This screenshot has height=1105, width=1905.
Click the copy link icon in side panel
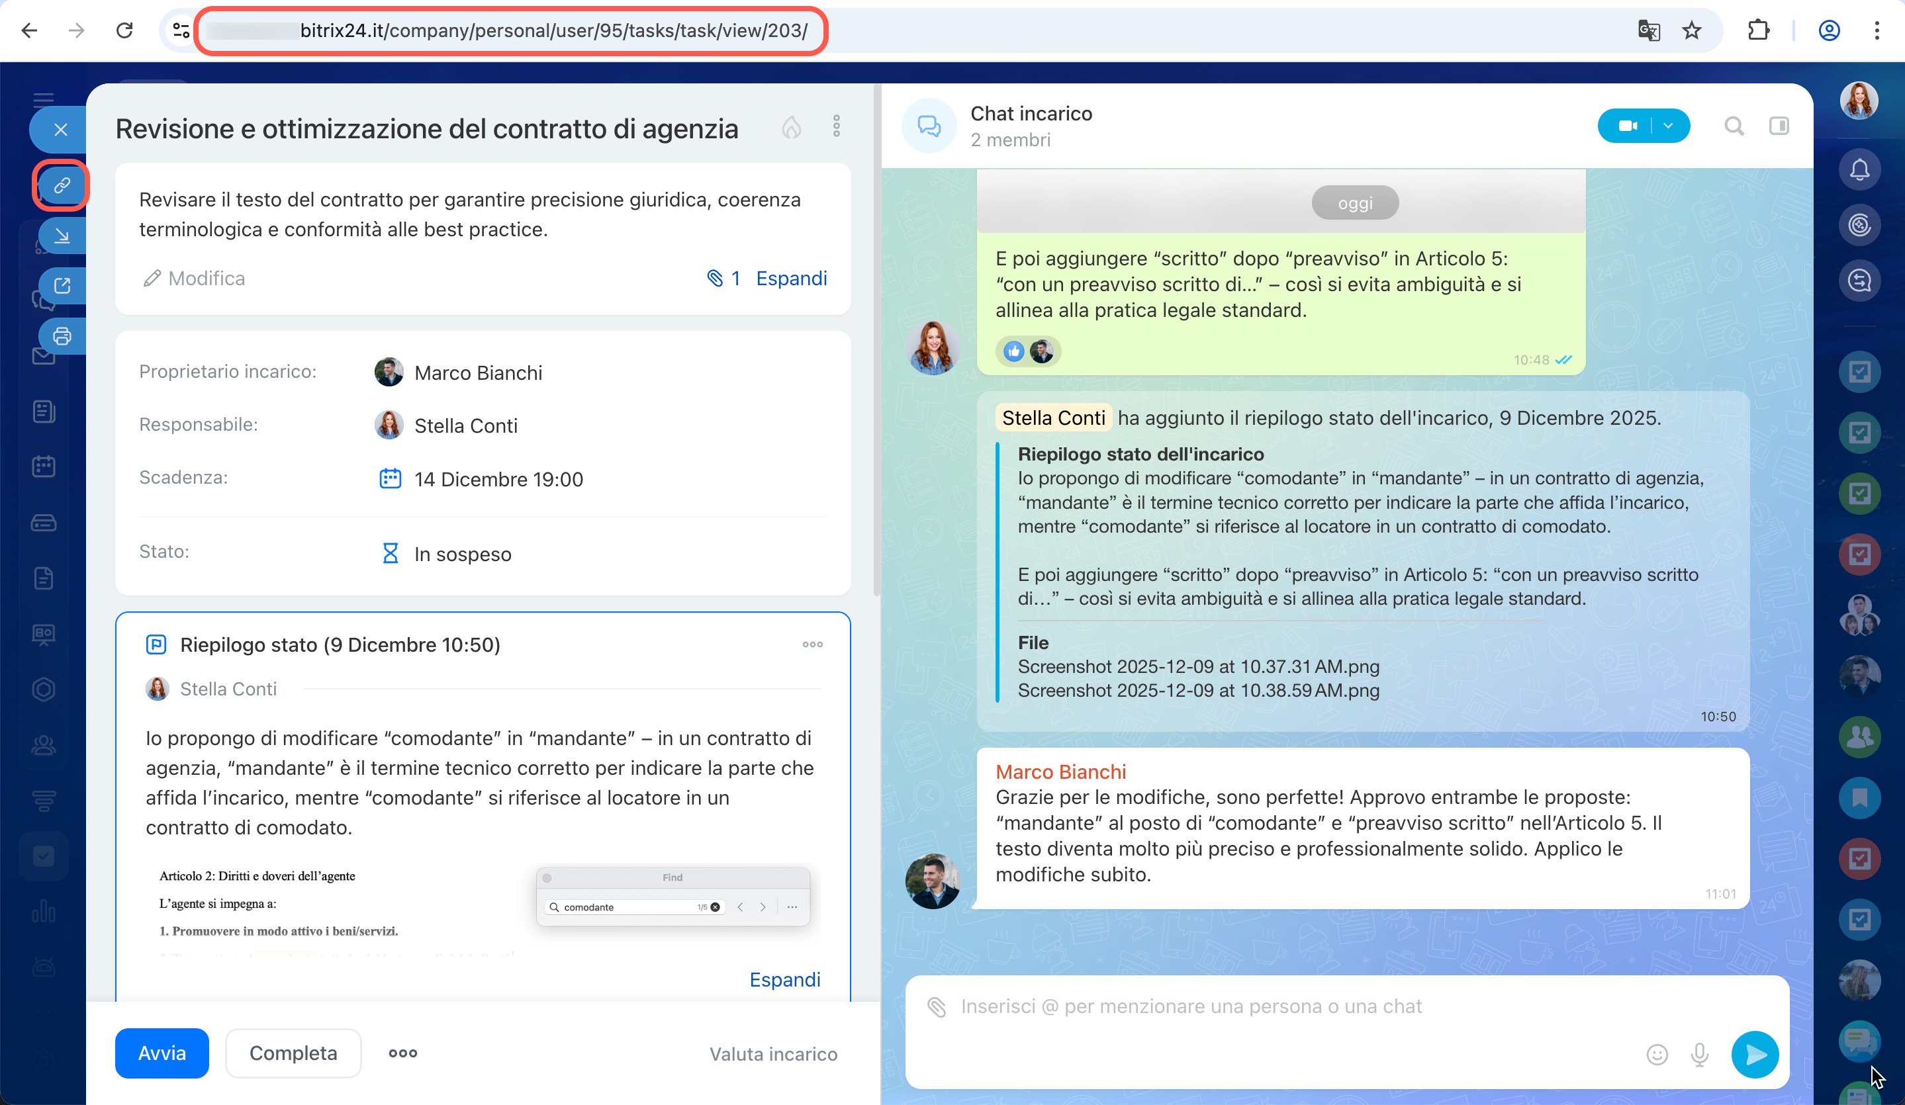[62, 185]
